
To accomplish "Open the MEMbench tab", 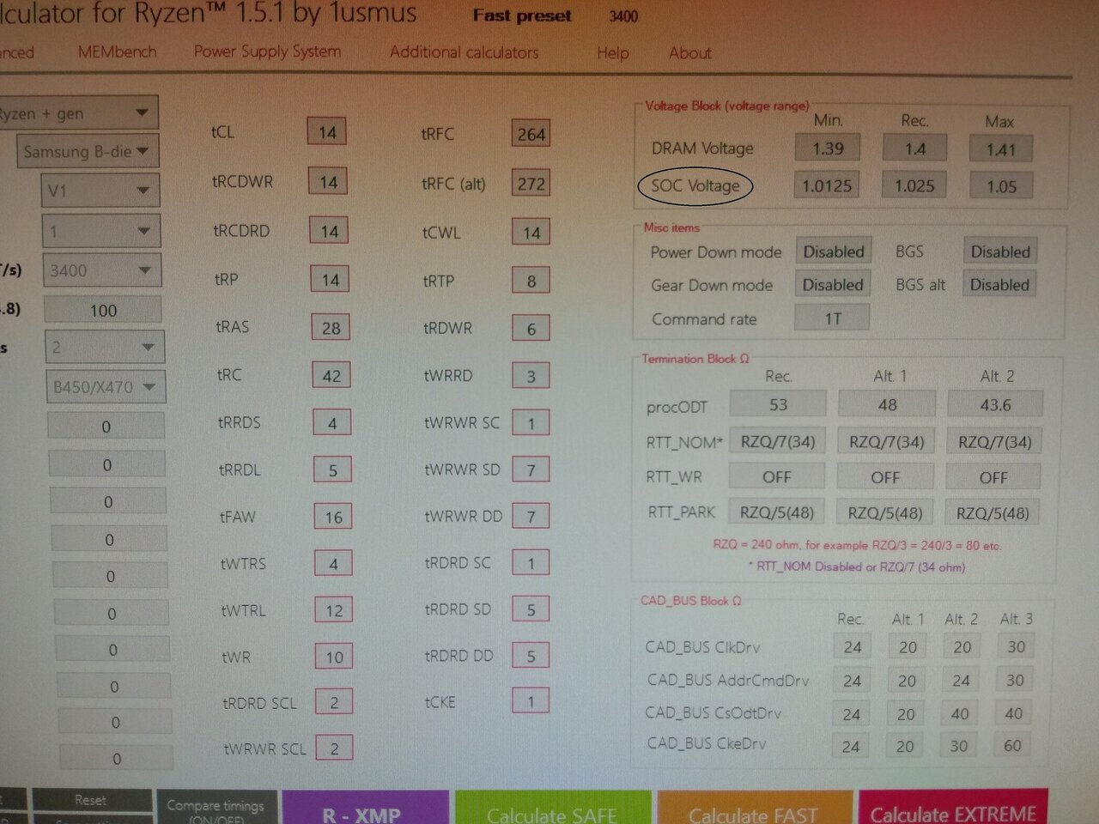I will pyautogui.click(x=117, y=51).
